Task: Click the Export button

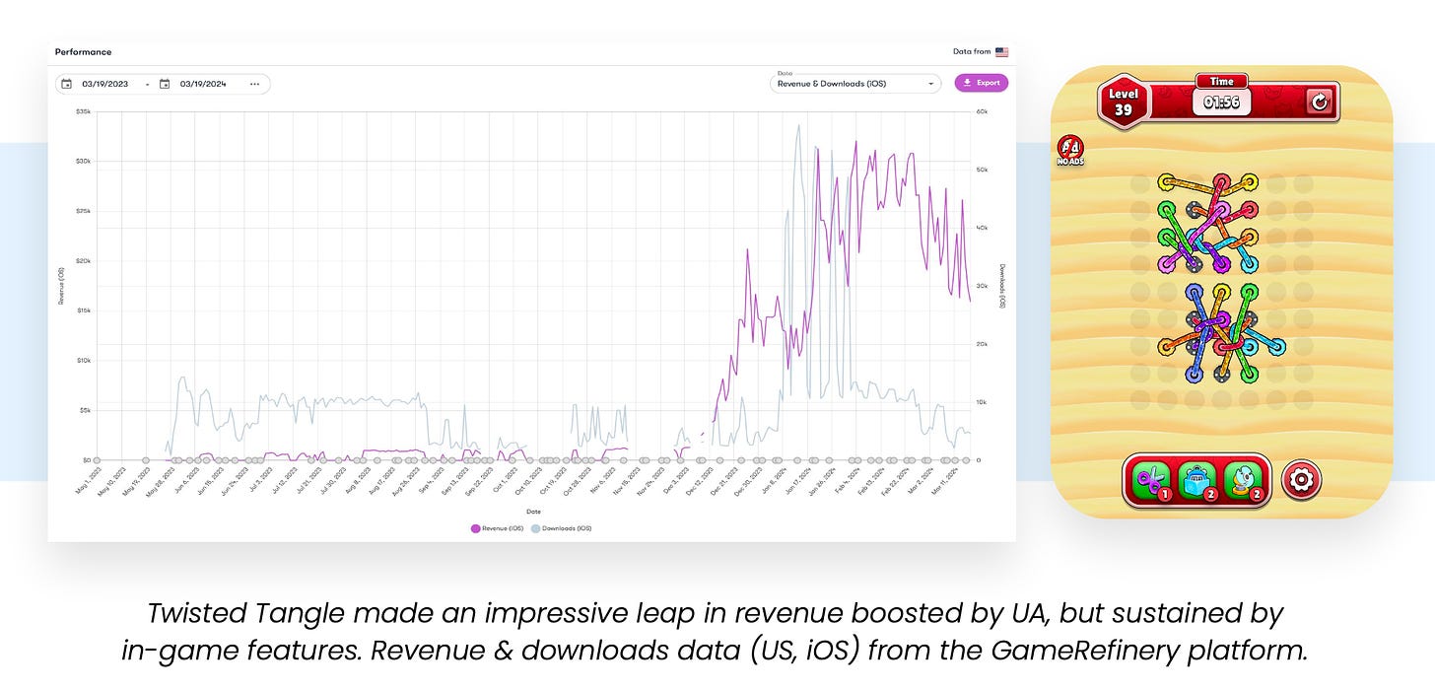Action: point(981,83)
